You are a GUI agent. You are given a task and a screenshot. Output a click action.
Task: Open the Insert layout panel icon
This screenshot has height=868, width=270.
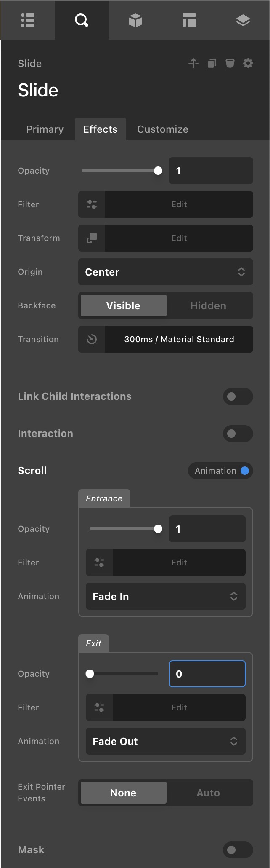tap(189, 20)
